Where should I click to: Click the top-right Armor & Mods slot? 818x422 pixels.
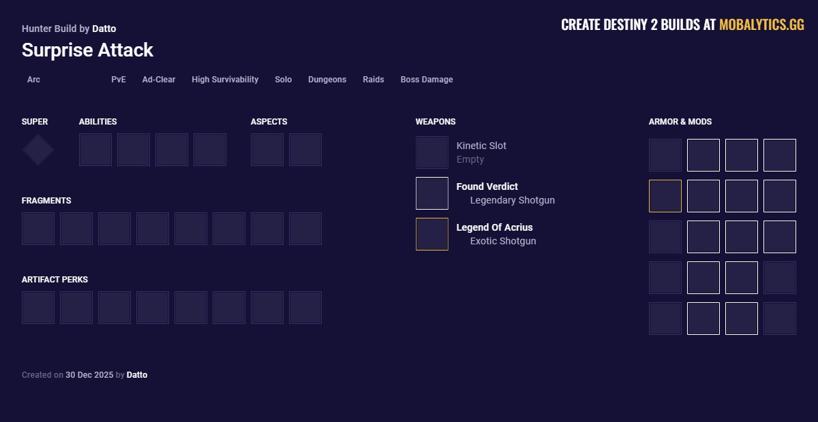coord(780,155)
